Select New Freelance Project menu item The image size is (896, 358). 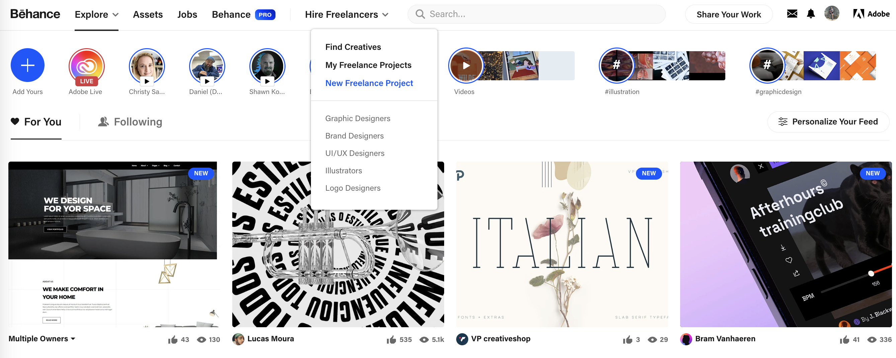tap(369, 83)
